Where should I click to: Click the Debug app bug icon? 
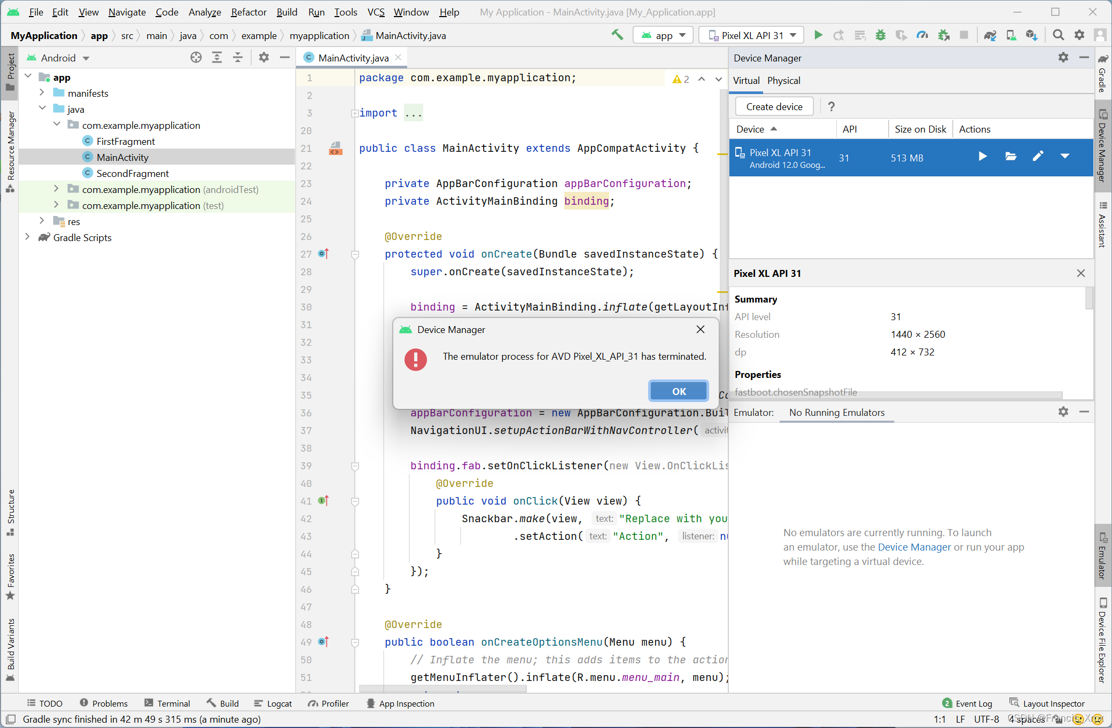[x=881, y=35]
